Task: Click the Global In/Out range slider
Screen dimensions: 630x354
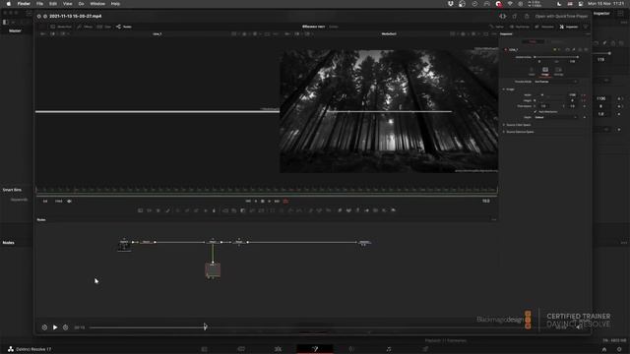Action: (556, 57)
